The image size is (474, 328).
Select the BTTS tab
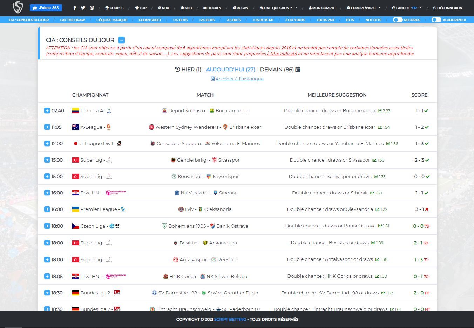350,20
